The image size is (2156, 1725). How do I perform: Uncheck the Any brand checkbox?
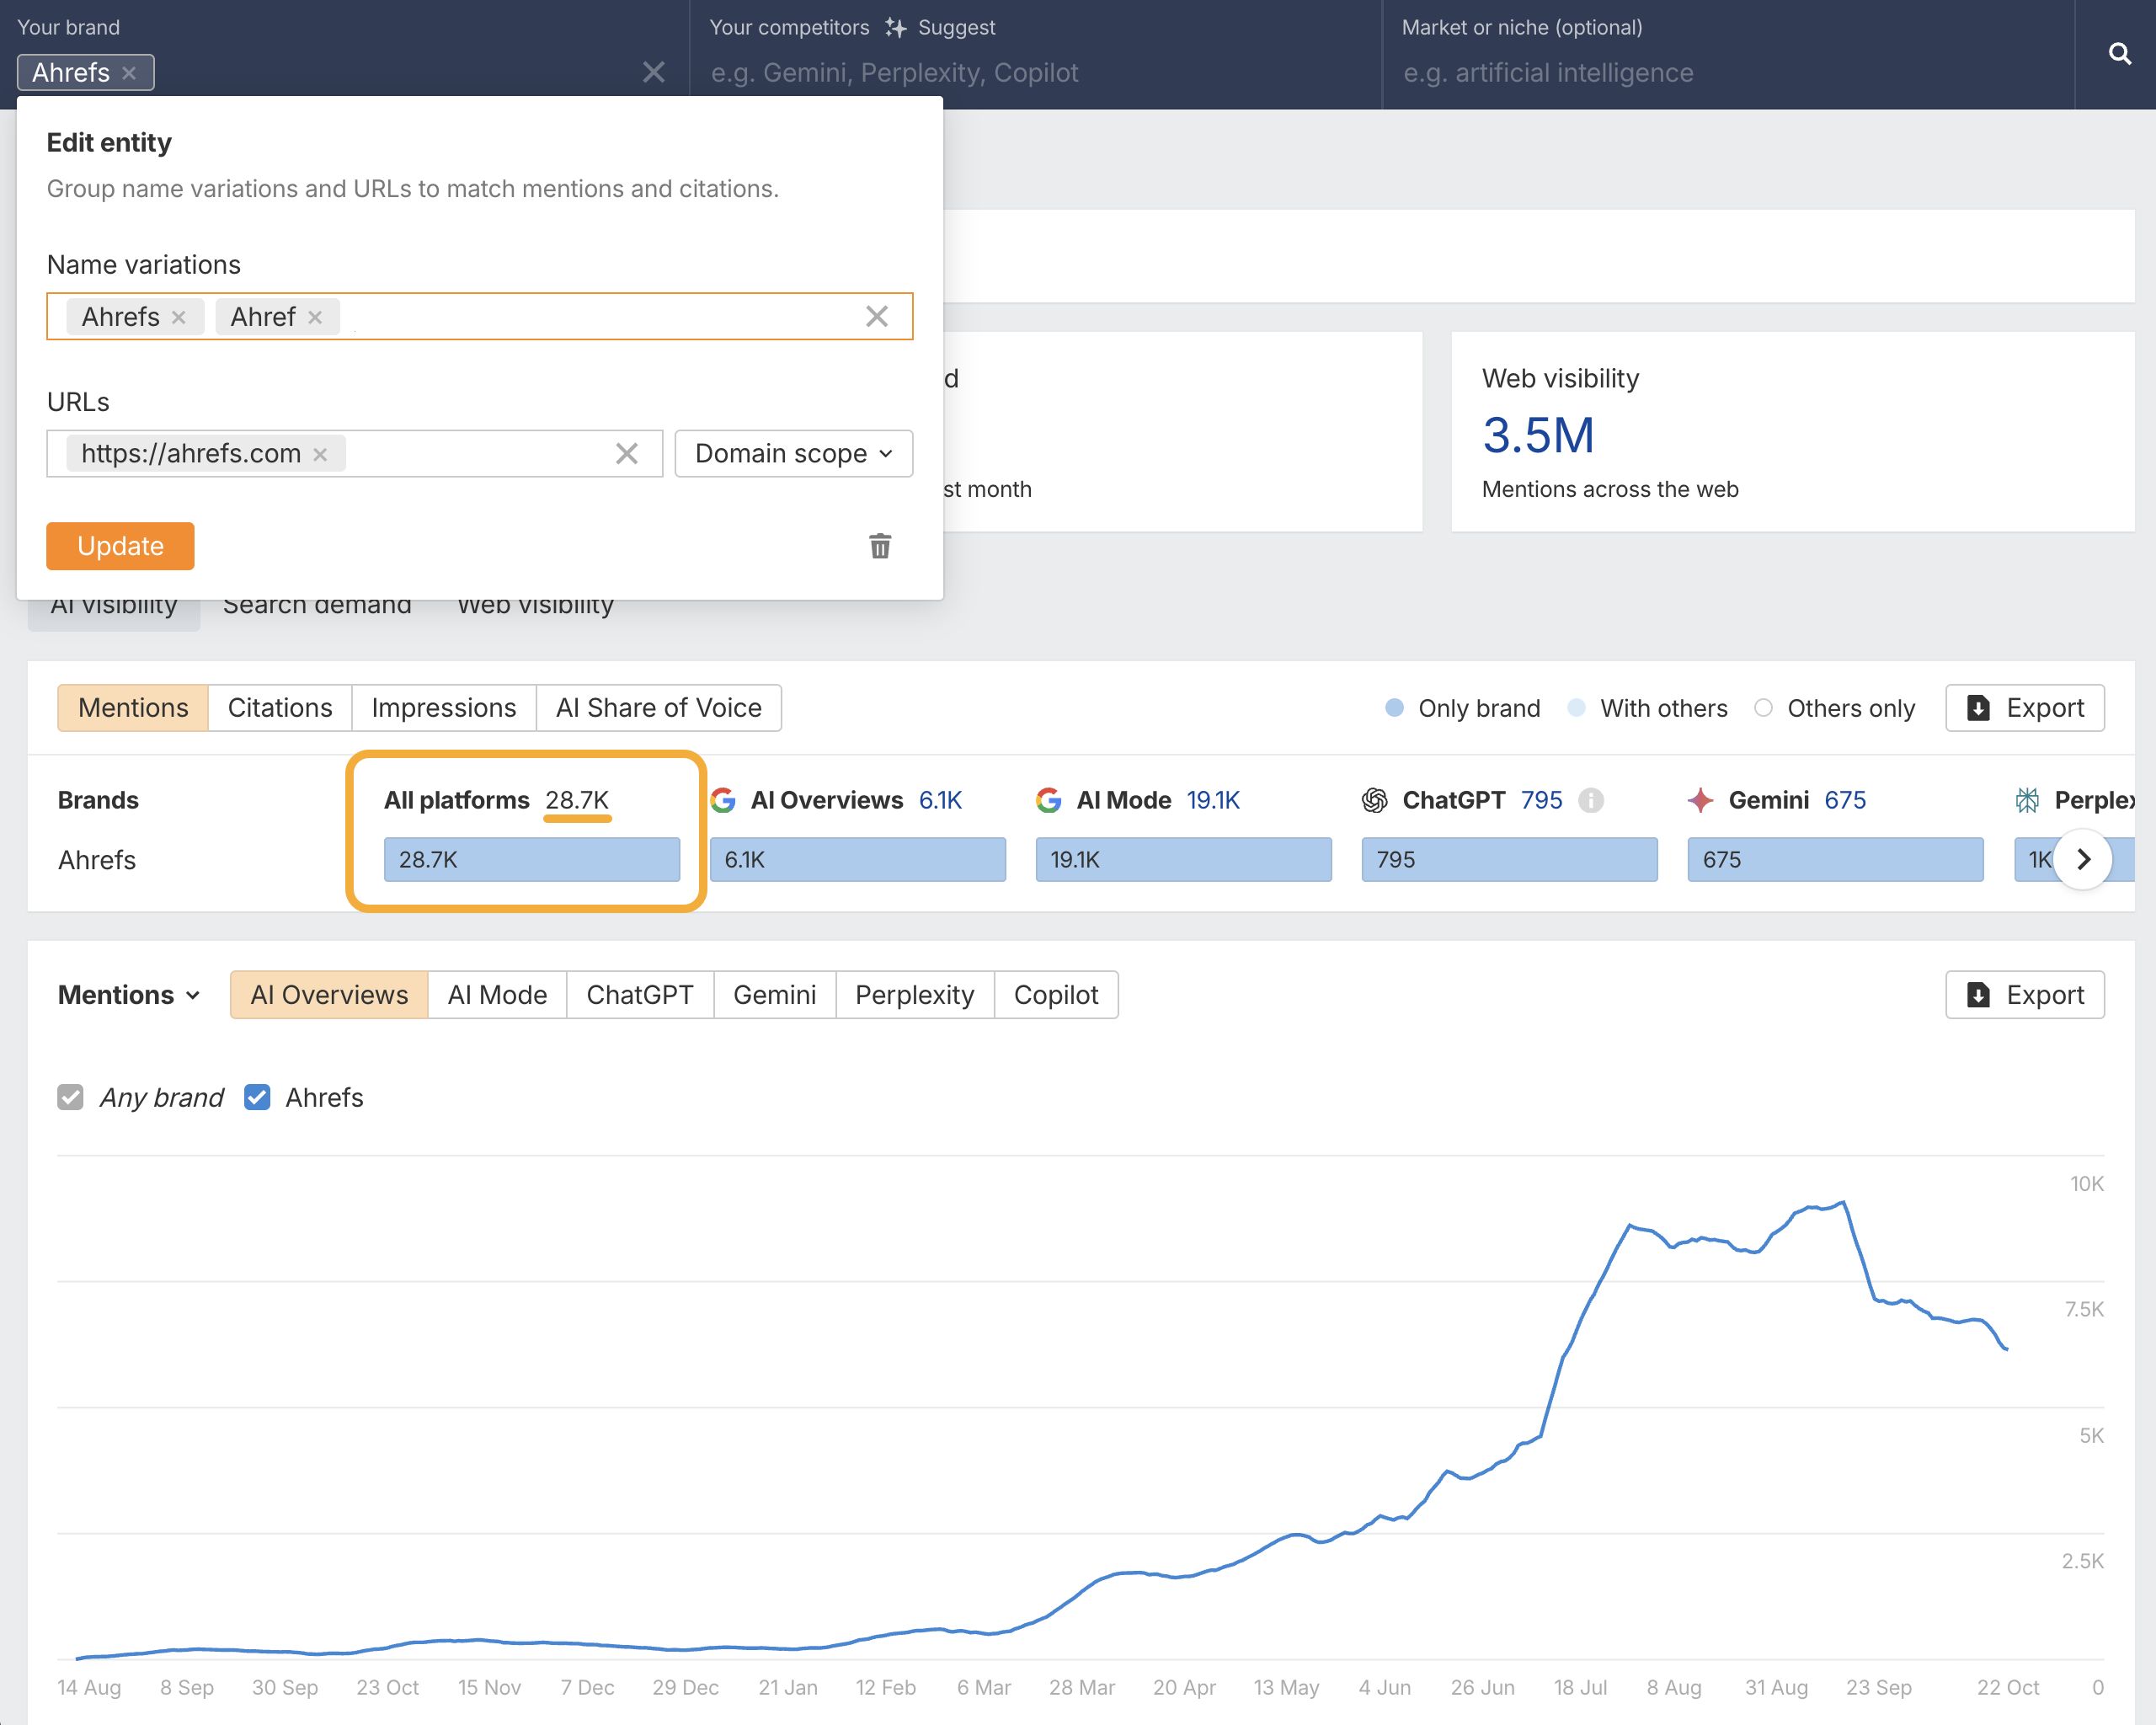click(69, 1097)
